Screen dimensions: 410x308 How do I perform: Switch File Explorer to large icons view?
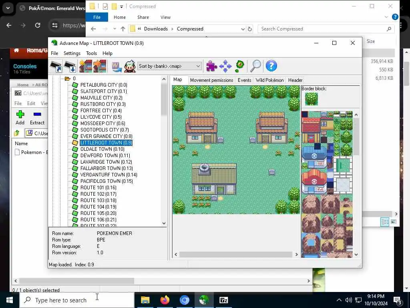(394, 222)
